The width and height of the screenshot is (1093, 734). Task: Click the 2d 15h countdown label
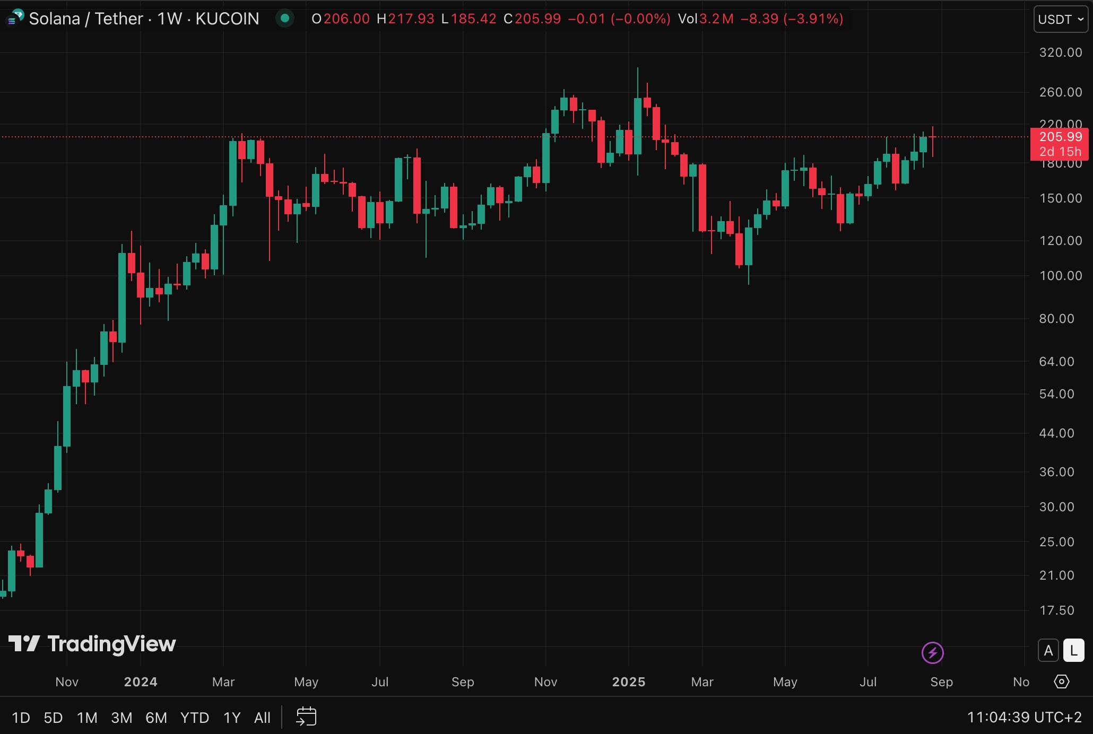coord(1060,152)
